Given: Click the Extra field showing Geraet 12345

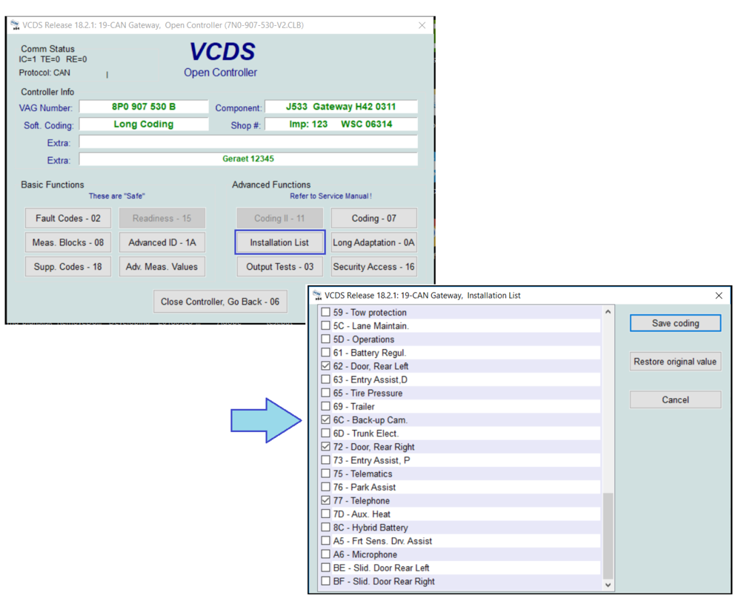Looking at the screenshot, I should 248,159.
